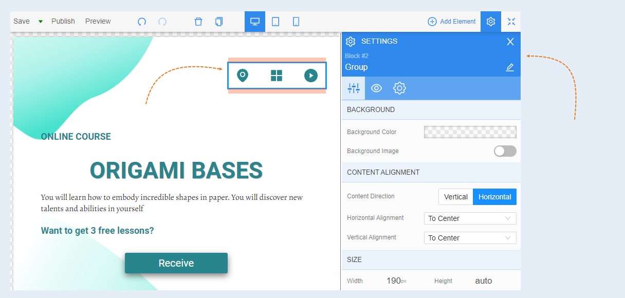This screenshot has width=625, height=298.
Task: Click the SIZE section header
Action: 431,259
